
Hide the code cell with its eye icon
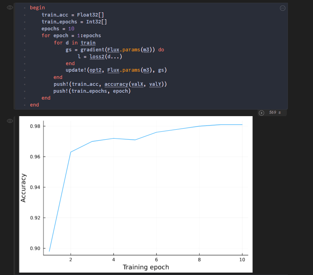pos(10,8)
